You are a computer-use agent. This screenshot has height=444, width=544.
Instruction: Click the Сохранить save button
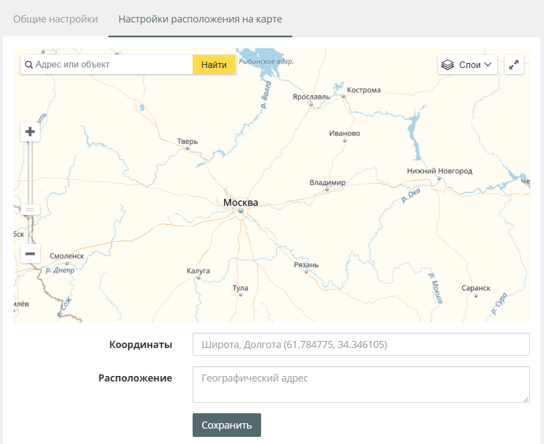[227, 425]
